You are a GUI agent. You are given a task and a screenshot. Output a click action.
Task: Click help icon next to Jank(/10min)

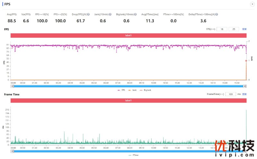(x=110, y=14)
